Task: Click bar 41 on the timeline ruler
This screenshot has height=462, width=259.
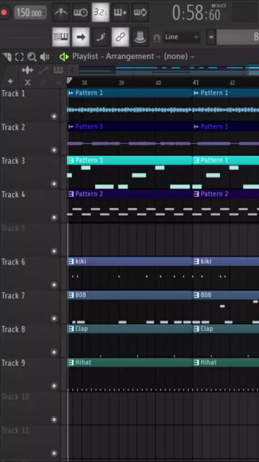Action: (195, 83)
